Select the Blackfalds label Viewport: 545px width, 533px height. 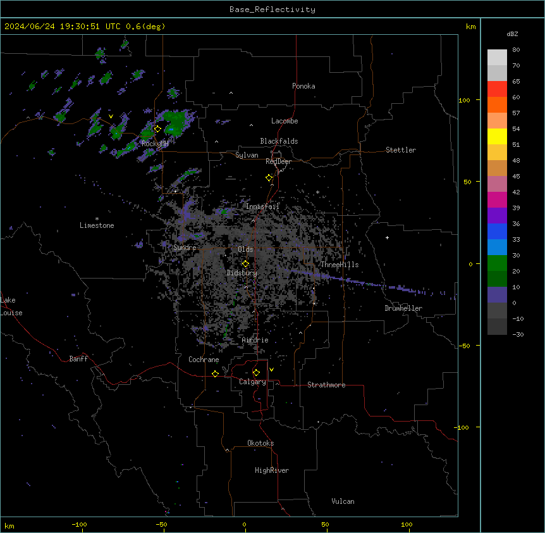click(279, 141)
